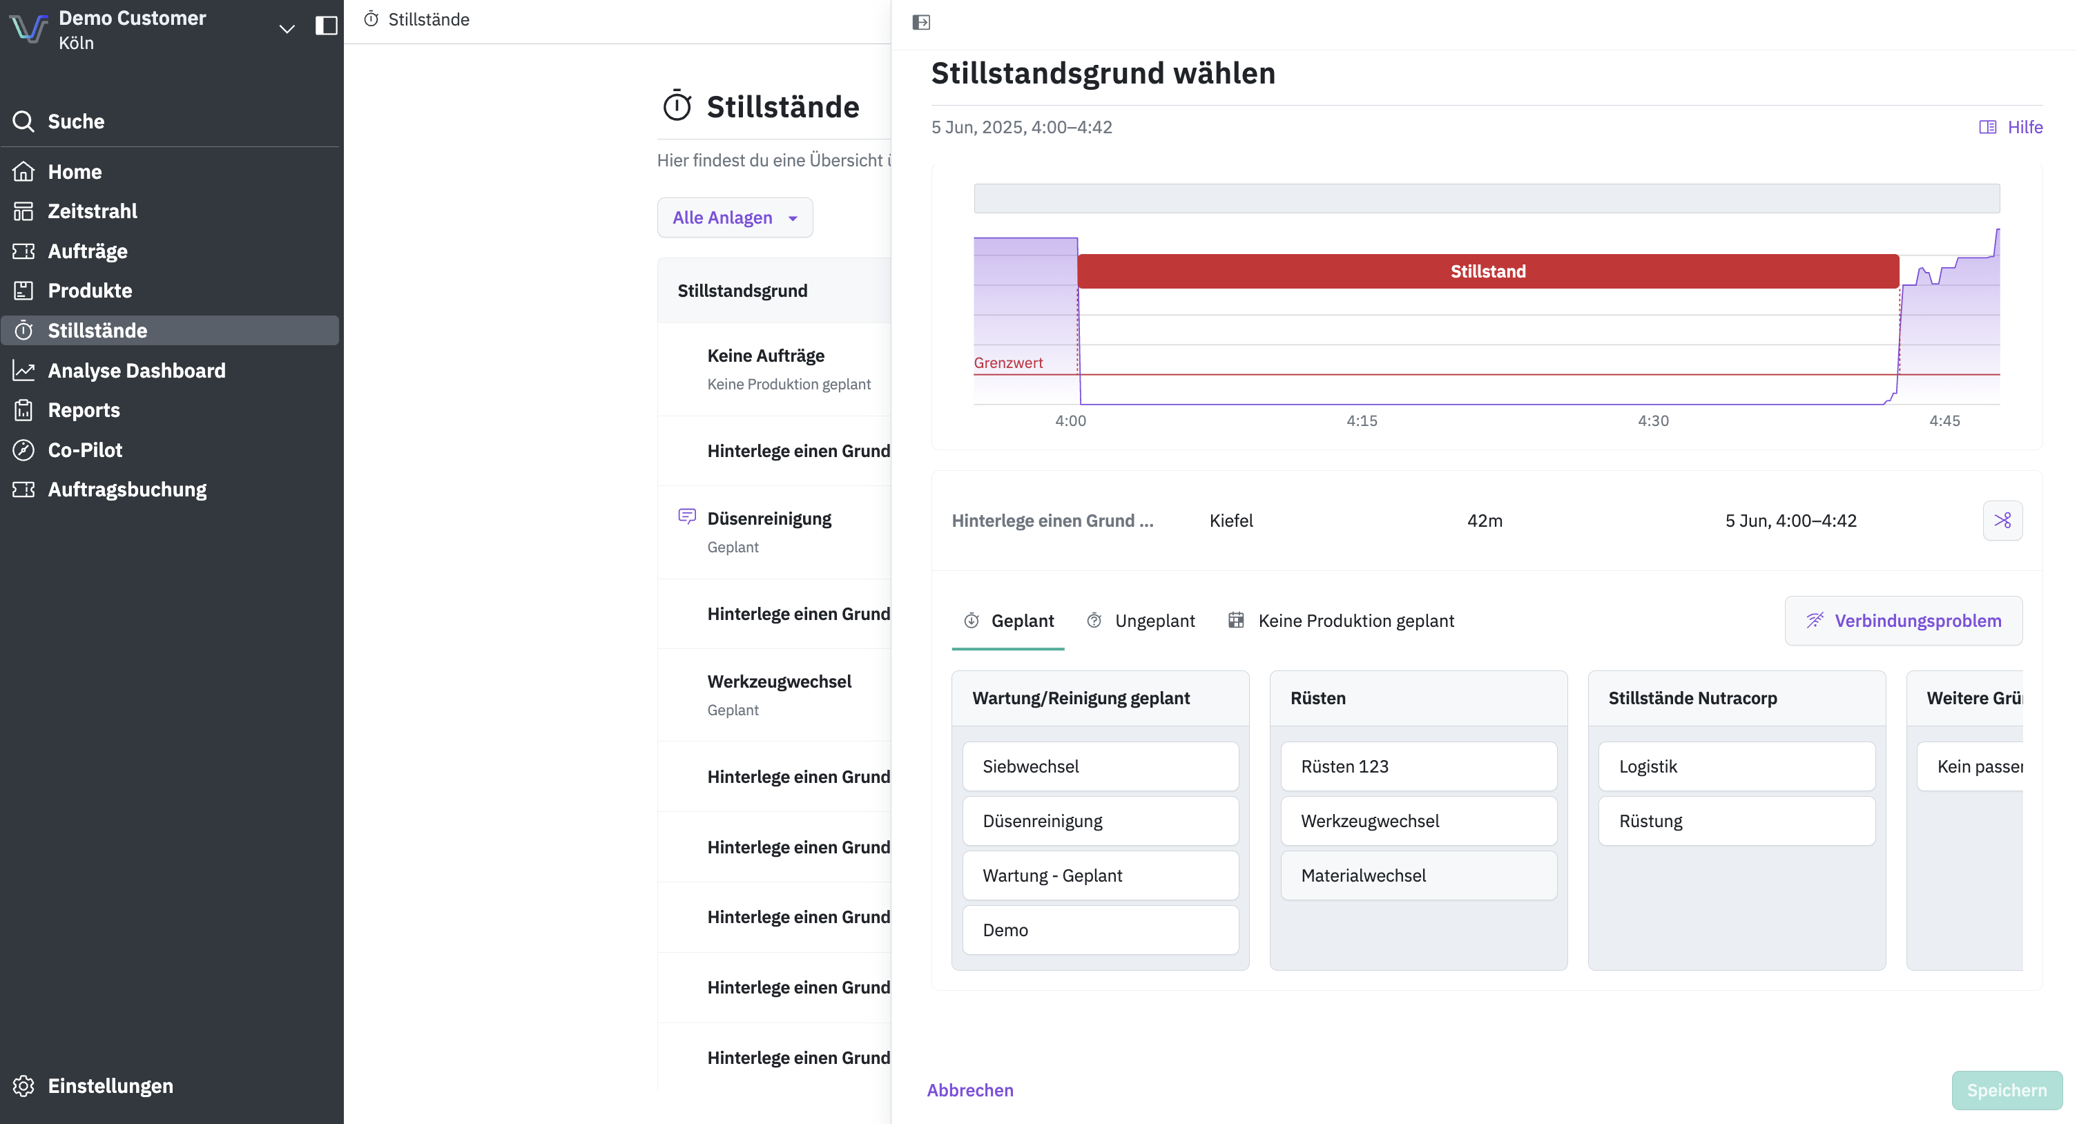2077x1124 pixels.
Task: Expand the Demo Customer Köln chevron
Action: click(x=287, y=29)
